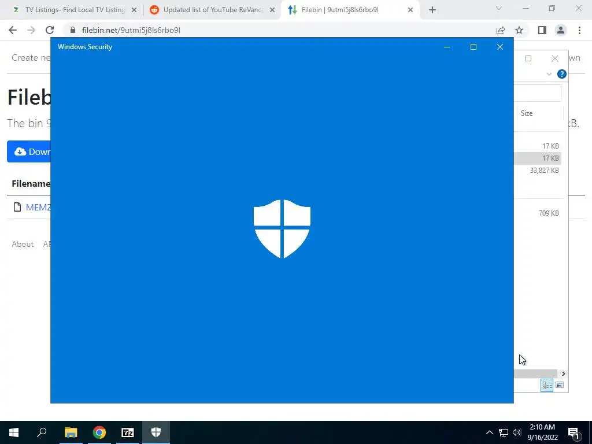Image resolution: width=592 pixels, height=444 pixels.
Task: Click the forward navigation arrow
Action: (x=31, y=30)
